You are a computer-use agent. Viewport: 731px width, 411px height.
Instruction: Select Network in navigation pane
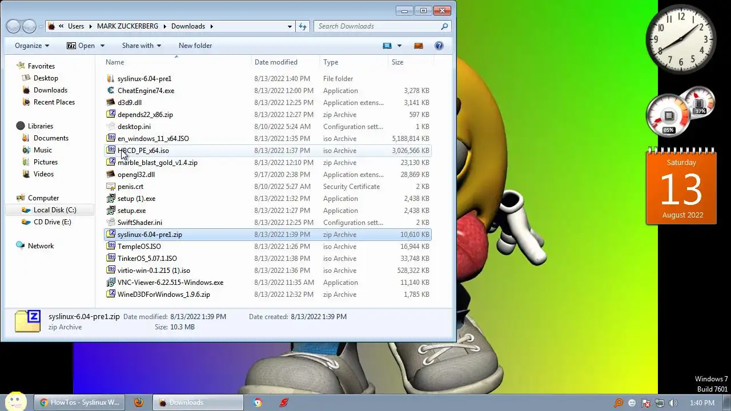(41, 246)
